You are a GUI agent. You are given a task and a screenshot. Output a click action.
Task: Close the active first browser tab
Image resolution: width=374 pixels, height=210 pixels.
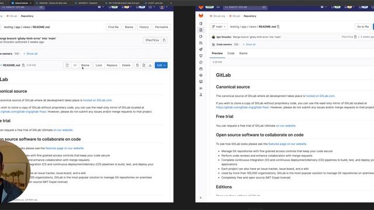coord(30,3)
